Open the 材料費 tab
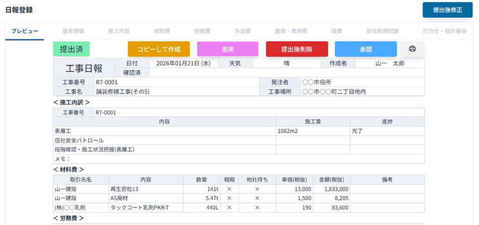Screen dimensions: 479x225 click(x=162, y=31)
